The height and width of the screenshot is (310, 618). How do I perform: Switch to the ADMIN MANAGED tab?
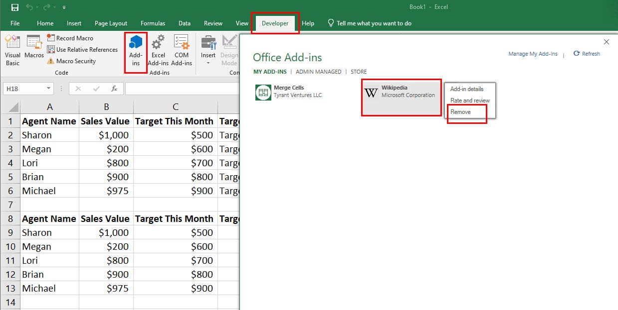[x=319, y=72]
